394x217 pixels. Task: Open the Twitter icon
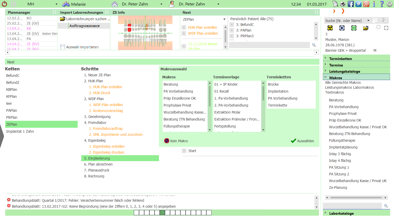point(359,4)
